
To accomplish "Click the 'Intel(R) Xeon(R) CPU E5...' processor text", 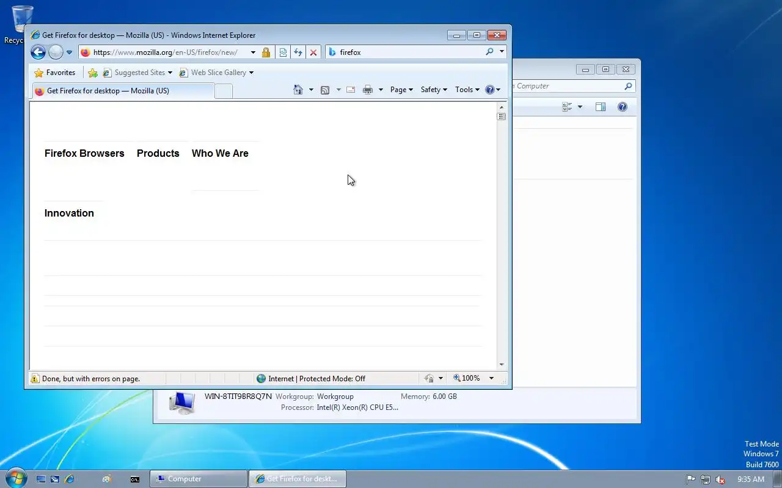I will (x=357, y=407).
